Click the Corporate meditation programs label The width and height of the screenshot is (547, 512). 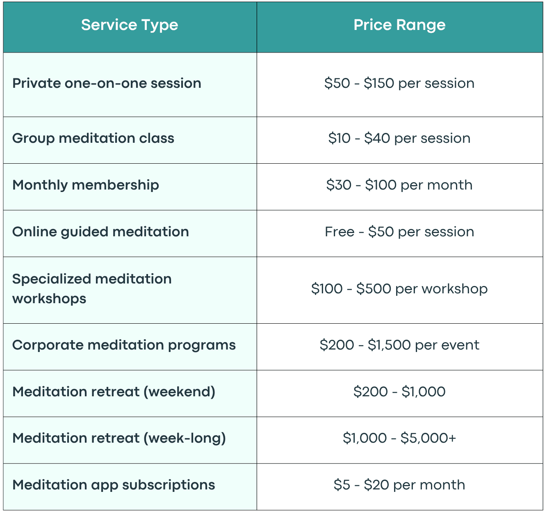[x=124, y=345]
